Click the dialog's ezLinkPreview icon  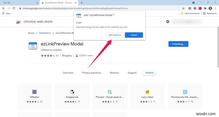[x=79, y=16]
